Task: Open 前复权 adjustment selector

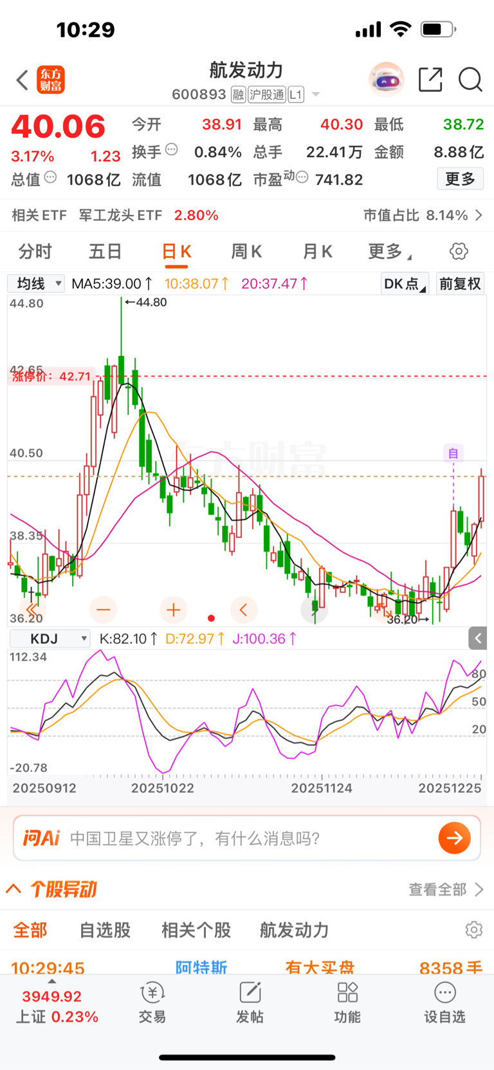Action: (x=460, y=283)
